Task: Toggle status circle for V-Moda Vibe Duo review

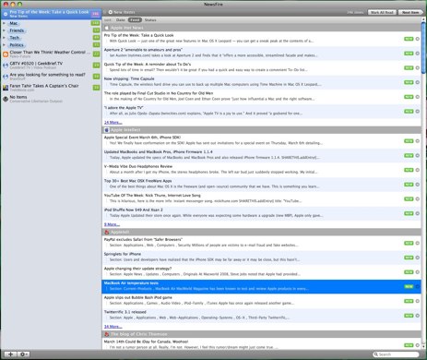Action: (418, 170)
